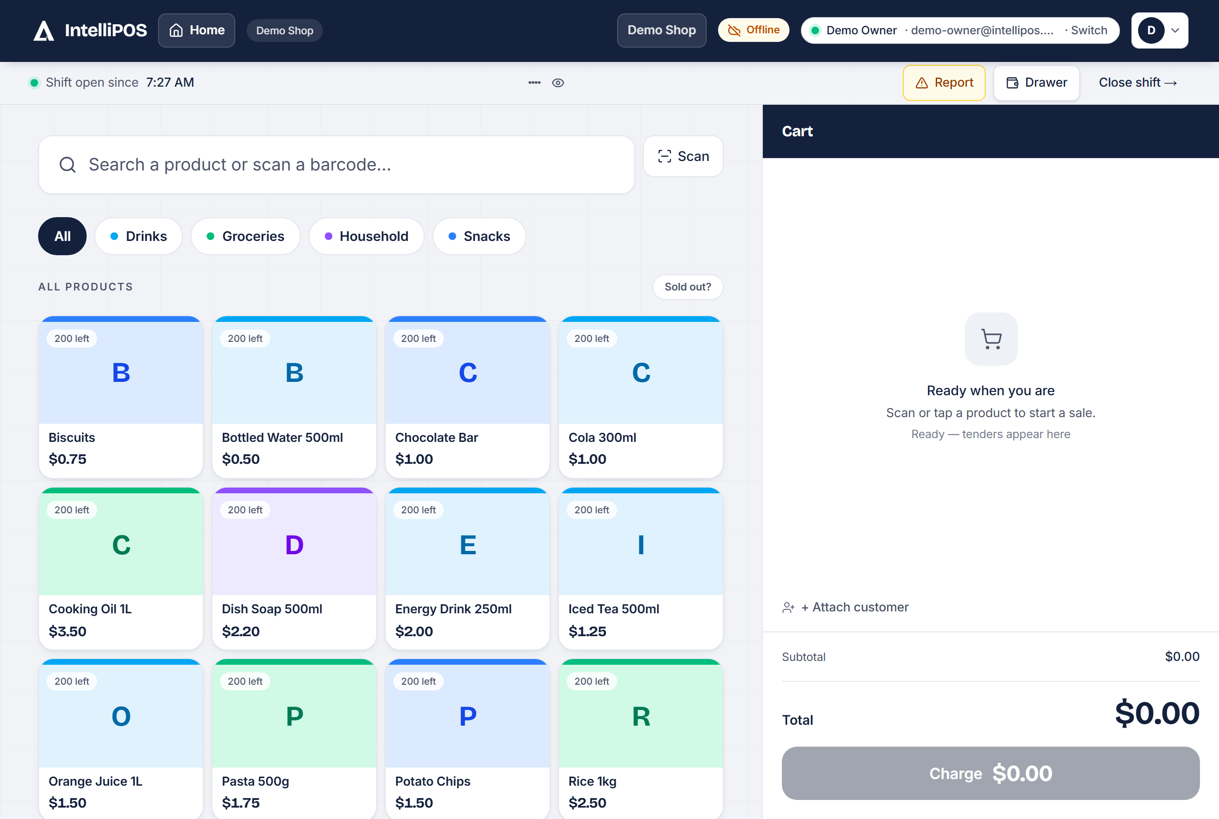Click the Demo Shop button in header
Viewport: 1219px width, 819px height.
661,30
